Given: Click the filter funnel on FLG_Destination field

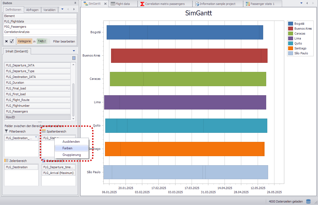Looking at the screenshot, I should [x=36, y=137].
